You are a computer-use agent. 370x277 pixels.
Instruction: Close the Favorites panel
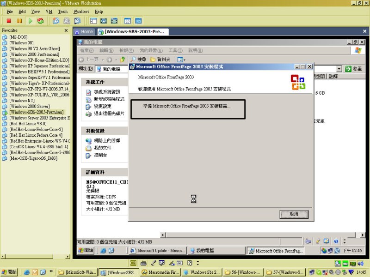(66, 30)
